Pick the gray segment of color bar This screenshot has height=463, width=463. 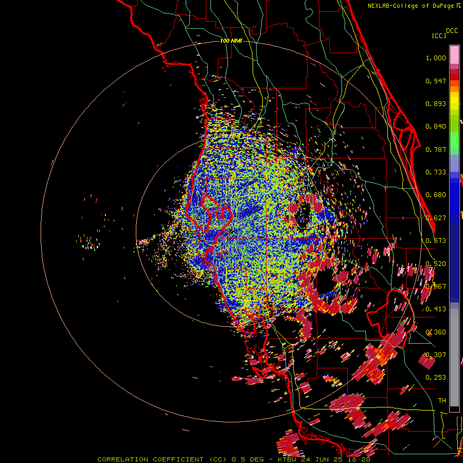454,358
